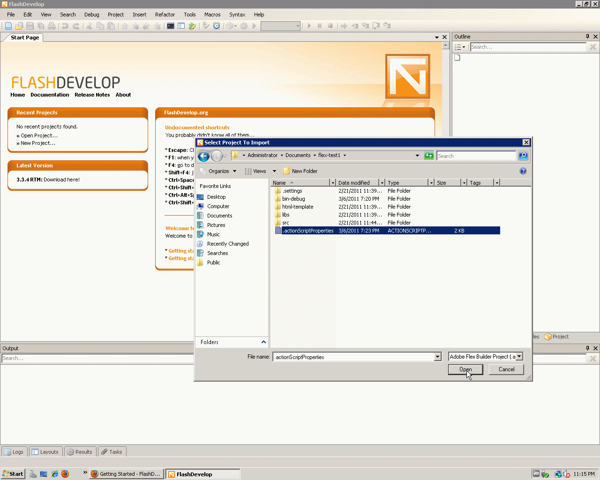Click the Open File toolbar icon
Screen dimensions: 600x480
[x=19, y=26]
